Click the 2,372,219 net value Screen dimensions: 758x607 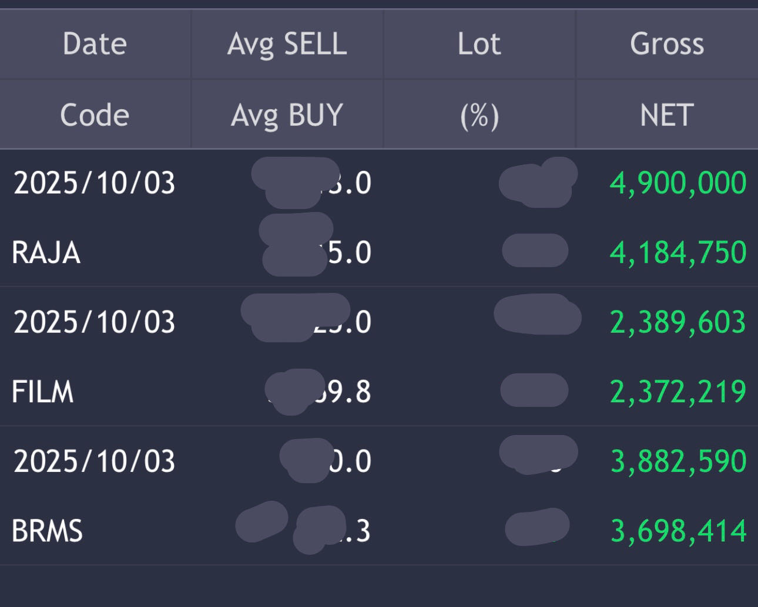[x=678, y=392]
